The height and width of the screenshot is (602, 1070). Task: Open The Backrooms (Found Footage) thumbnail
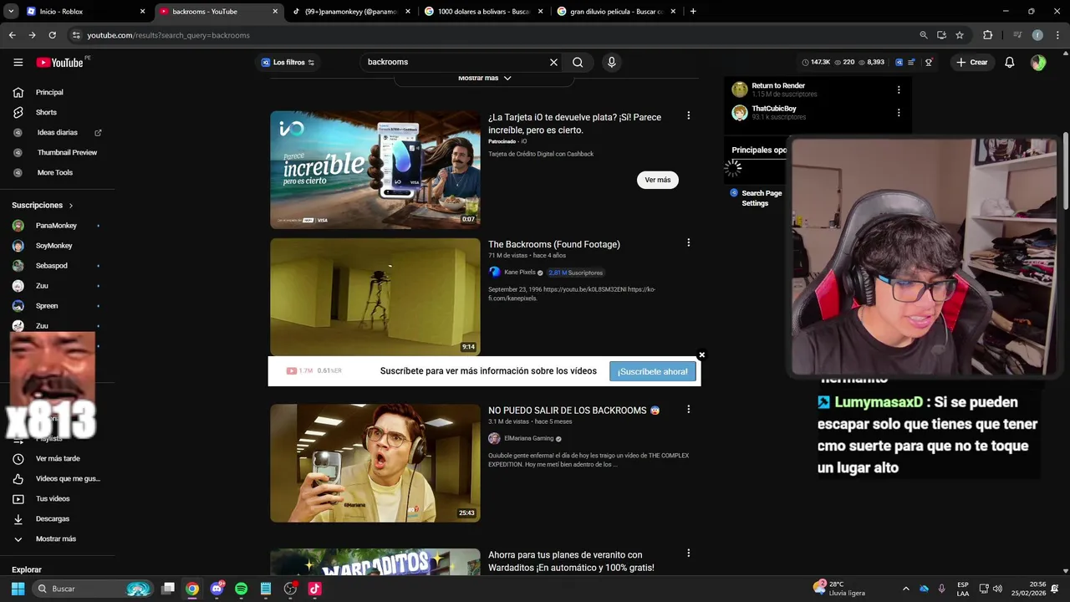tap(374, 297)
